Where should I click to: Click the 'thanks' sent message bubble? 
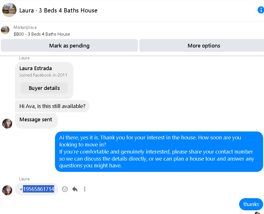251,204
